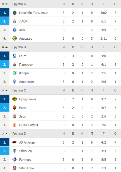Click the Maccabi Tel Aviv club crest
Screen dimensions: 121x172
[x=14, y=13]
